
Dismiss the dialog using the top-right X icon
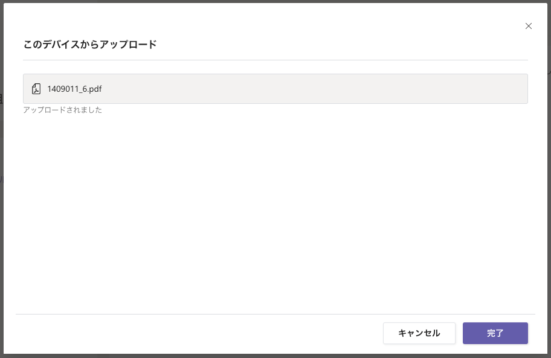[529, 26]
